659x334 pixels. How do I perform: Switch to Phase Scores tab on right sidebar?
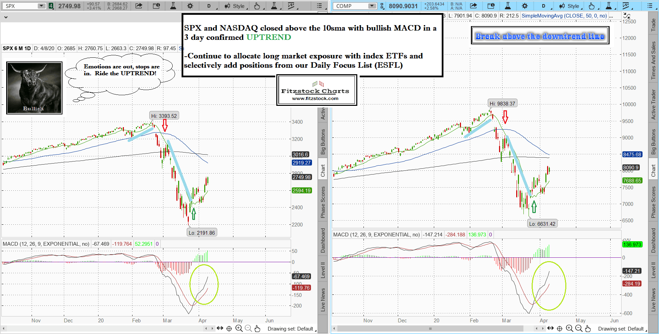pos(654,202)
